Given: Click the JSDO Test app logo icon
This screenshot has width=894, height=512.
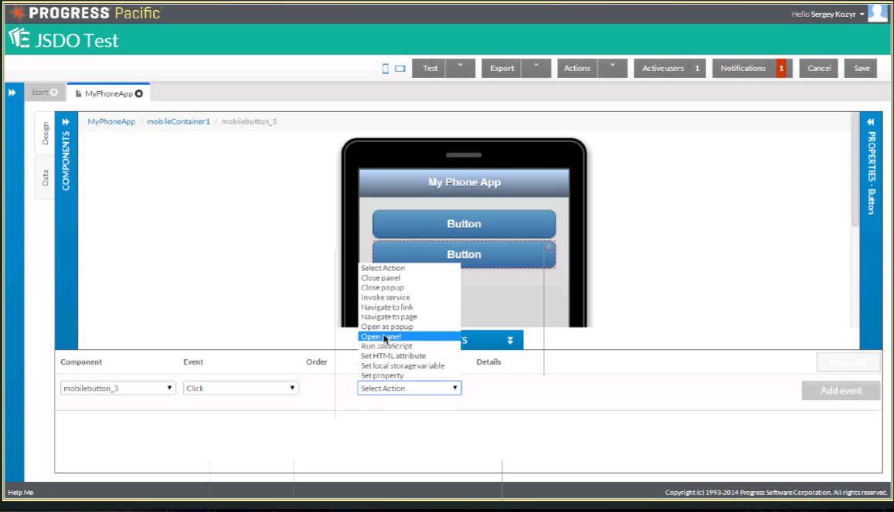Looking at the screenshot, I should (19, 39).
